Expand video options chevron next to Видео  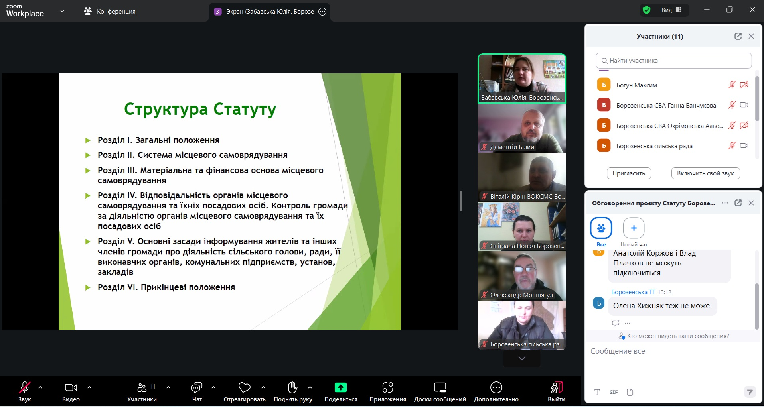(x=89, y=387)
